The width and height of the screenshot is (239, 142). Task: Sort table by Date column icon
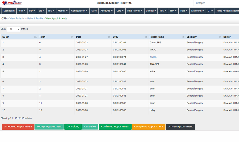(x=109, y=37)
